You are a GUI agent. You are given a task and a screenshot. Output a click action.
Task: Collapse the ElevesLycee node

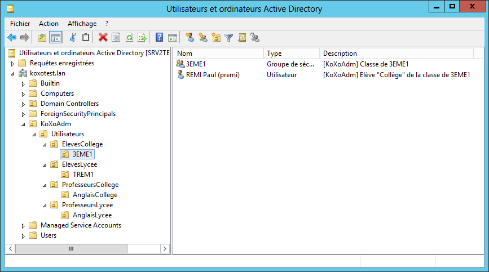pos(45,165)
